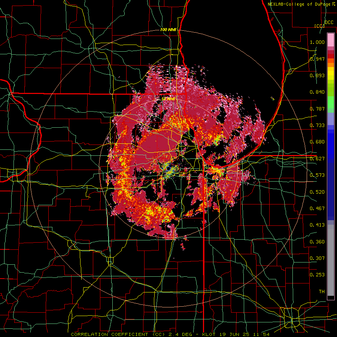Click the 0.680 scale value
Viewport: 337px width, 337px height.
point(317,142)
